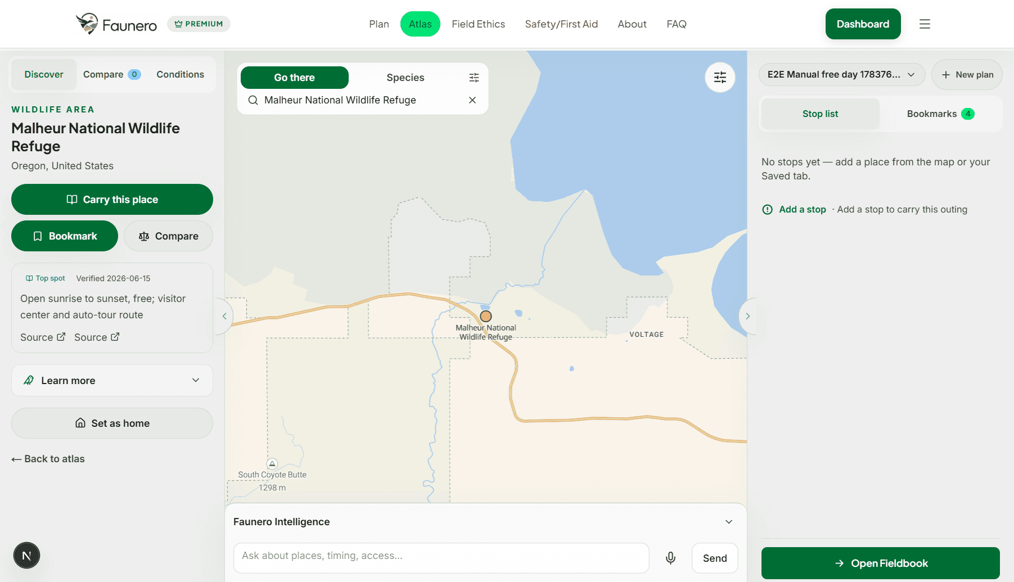Open the FAQ page
This screenshot has width=1014, height=582.
click(x=677, y=24)
